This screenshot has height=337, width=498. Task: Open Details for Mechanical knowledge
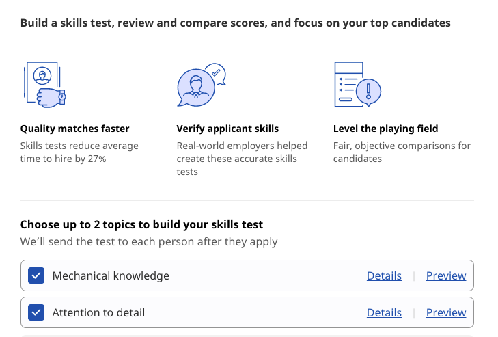[384, 275]
